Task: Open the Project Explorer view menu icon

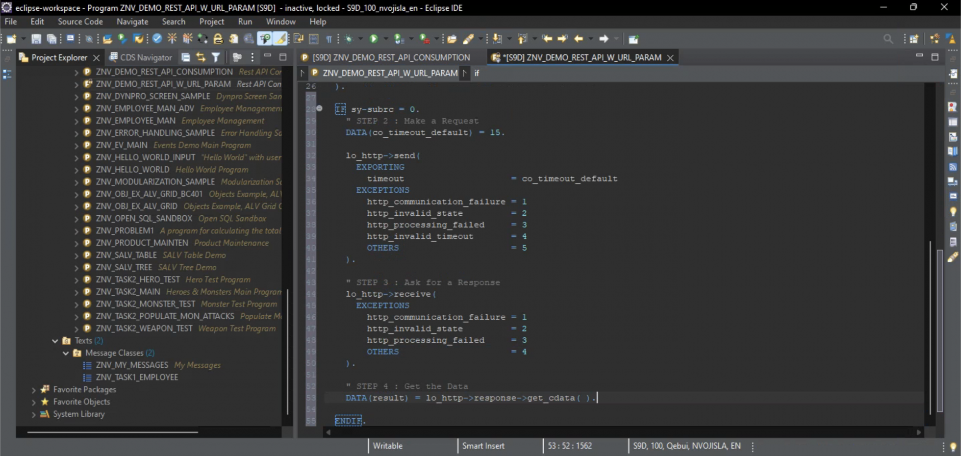Action: [x=252, y=57]
